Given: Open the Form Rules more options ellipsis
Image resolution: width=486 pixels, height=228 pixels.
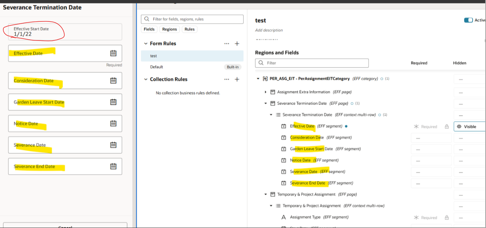Looking at the screenshot, I should coord(227,43).
